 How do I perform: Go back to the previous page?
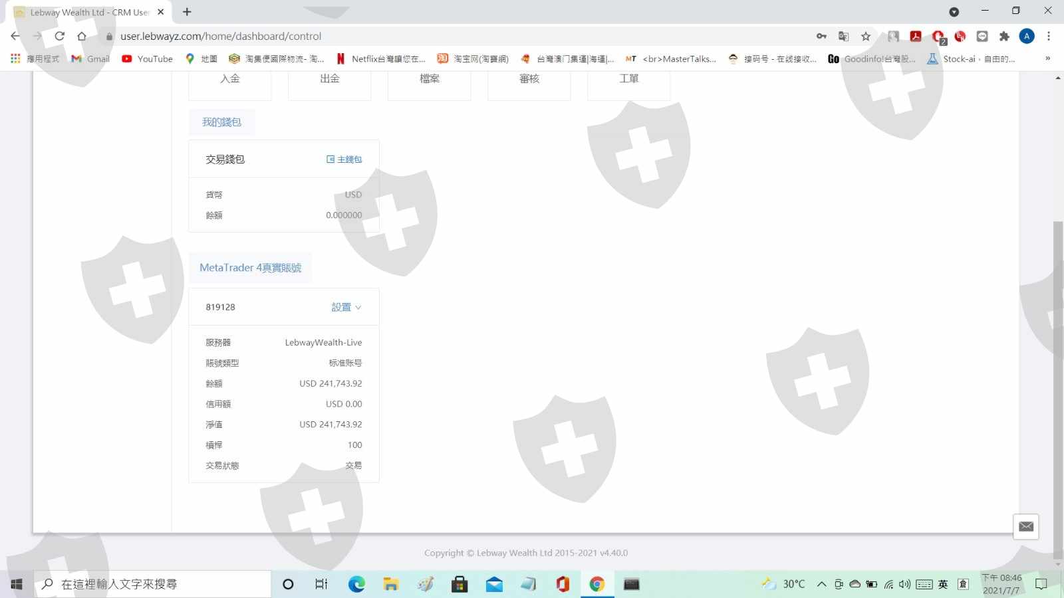click(15, 37)
